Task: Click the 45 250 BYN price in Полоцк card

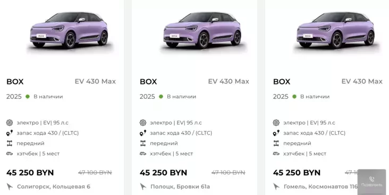Action: [x=163, y=173]
